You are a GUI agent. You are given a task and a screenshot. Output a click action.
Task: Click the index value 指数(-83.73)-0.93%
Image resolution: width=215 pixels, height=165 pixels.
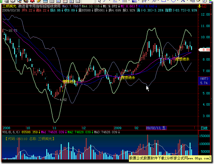[181, 10]
